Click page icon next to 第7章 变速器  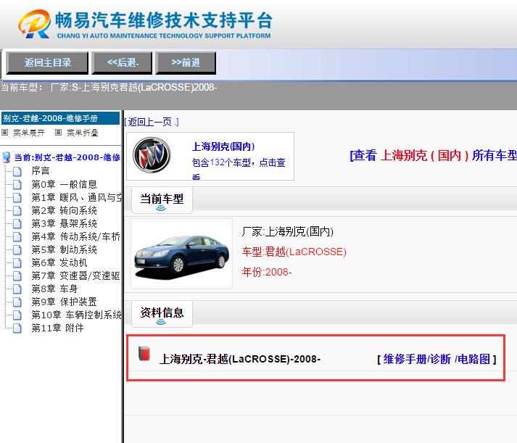pos(17,276)
